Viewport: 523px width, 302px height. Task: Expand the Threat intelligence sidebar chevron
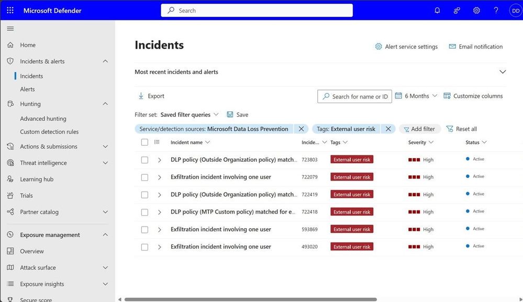[x=105, y=163]
